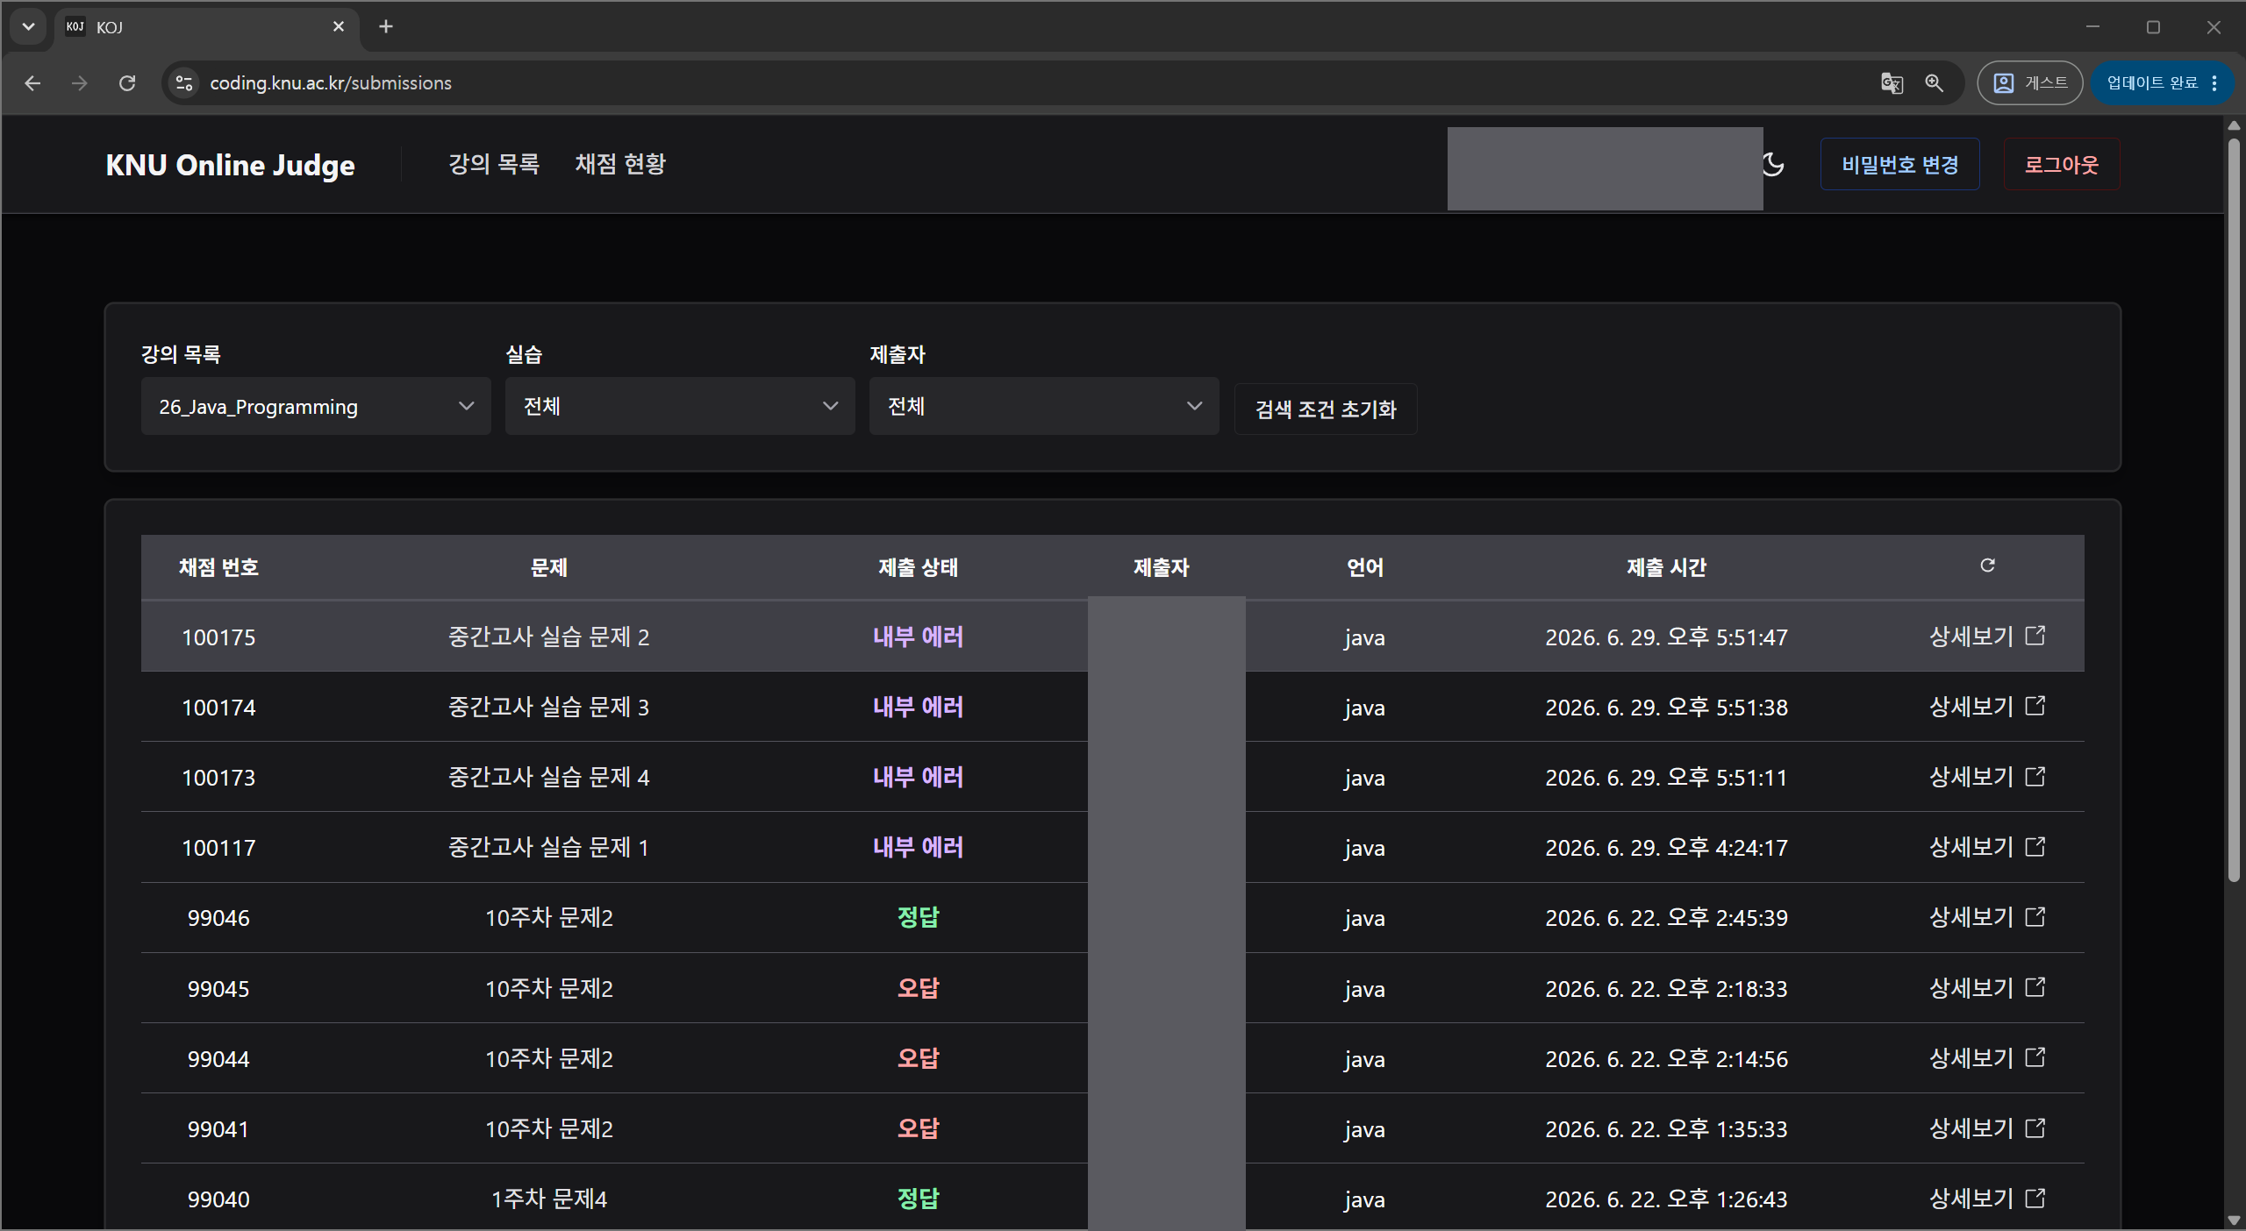
Task: Click the 정답 status of submission 99046
Action: coord(919,917)
